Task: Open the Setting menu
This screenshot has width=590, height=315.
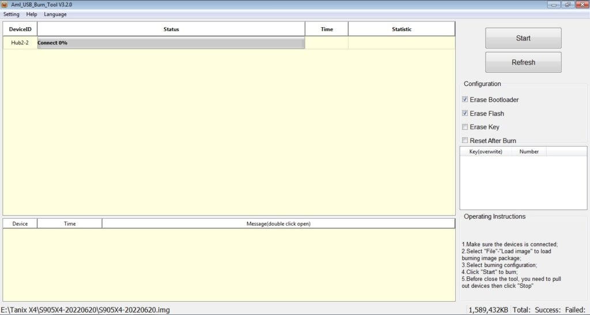Action: coord(12,14)
